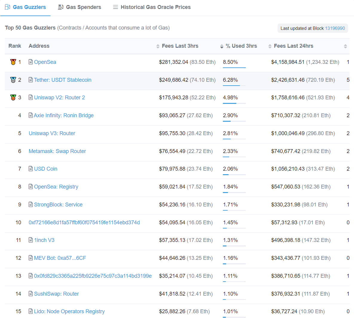Open Axie Infinity: Ronin Bridge link
The image size is (354, 318).
coord(64,115)
